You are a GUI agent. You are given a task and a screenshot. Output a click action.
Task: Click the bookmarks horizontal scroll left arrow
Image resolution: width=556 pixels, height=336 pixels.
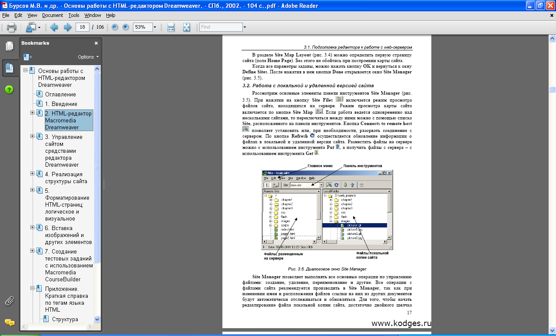pos(24,326)
